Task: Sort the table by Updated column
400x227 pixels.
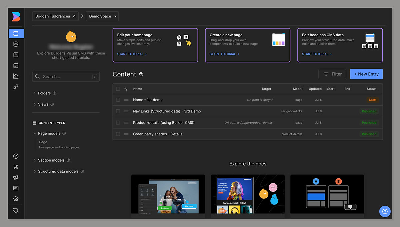Action: coord(315,89)
